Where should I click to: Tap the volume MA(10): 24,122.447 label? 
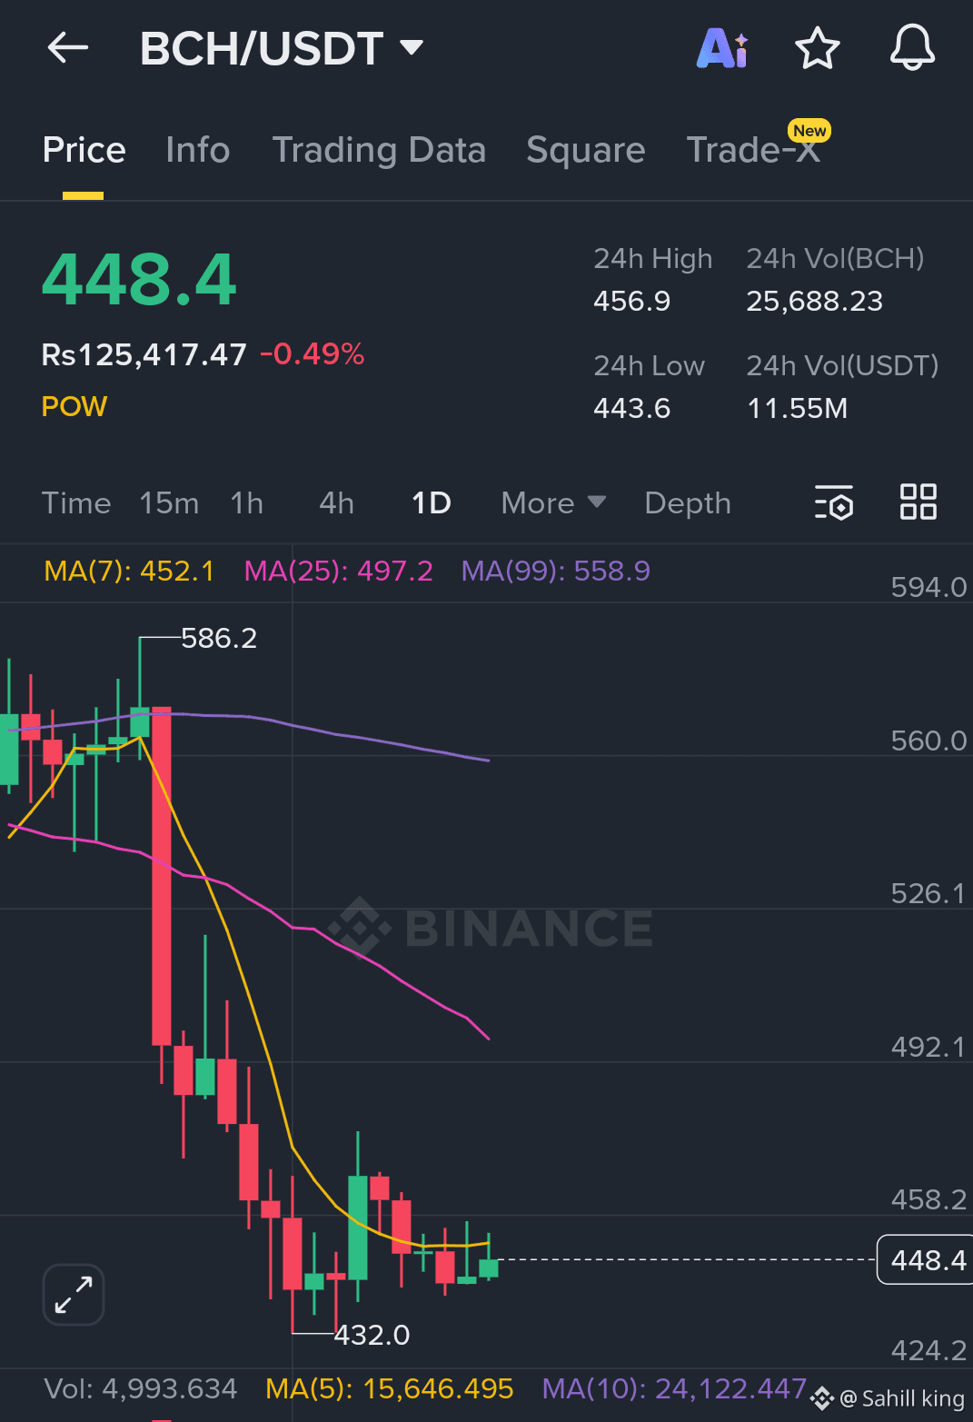pyautogui.click(x=674, y=1388)
